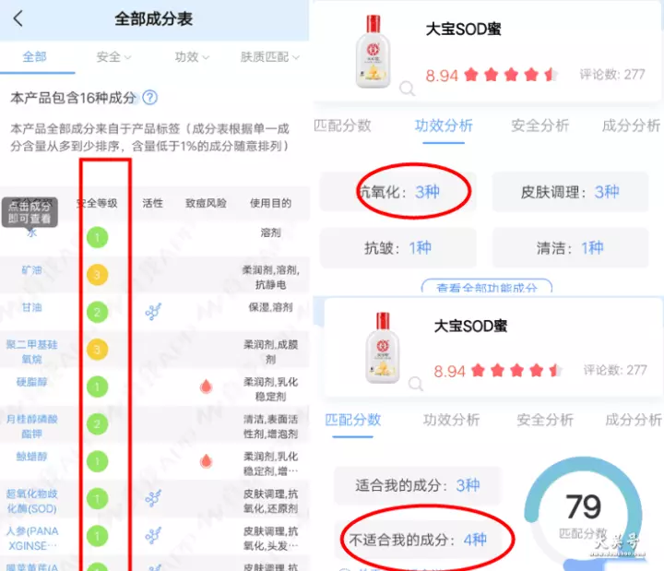
Task: Select the active molecule icon for 甘油
Action: click(x=153, y=312)
